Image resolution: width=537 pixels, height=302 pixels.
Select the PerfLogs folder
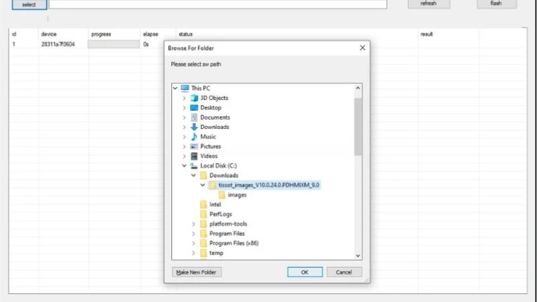(219, 214)
